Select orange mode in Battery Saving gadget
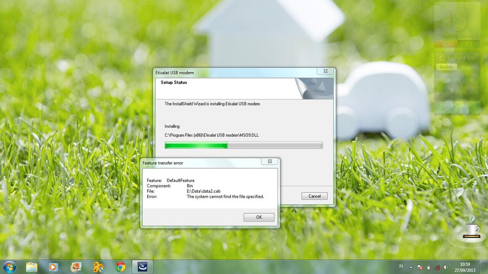The width and height of the screenshot is (488, 274). pos(446,44)
